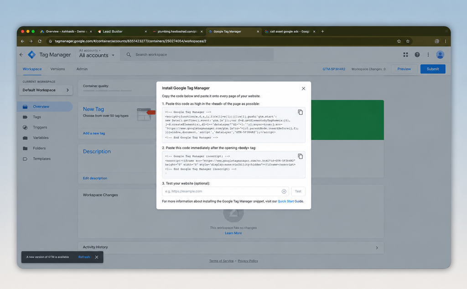Select Overview in the sidebar

tap(45, 107)
